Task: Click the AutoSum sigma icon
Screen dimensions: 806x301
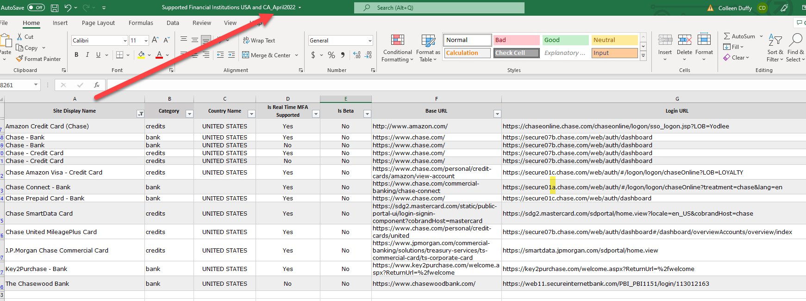Action: pyautogui.click(x=727, y=36)
